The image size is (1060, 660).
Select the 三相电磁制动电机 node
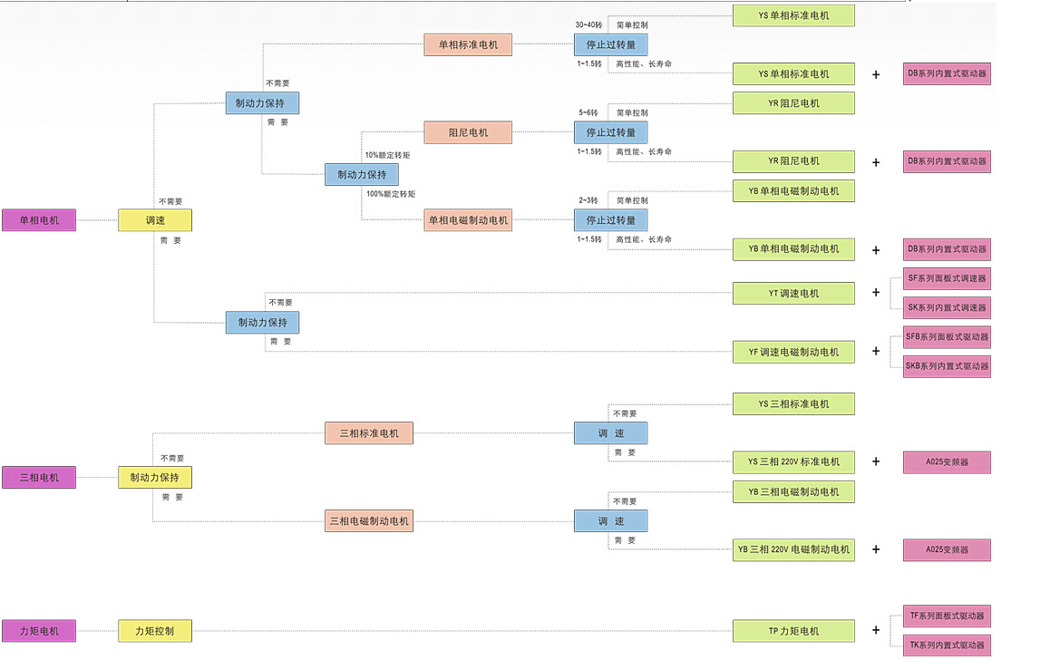tap(369, 520)
